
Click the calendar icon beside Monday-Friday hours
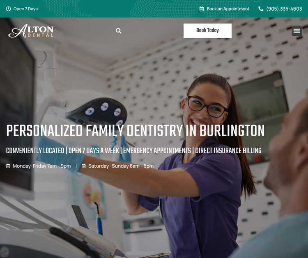8,166
